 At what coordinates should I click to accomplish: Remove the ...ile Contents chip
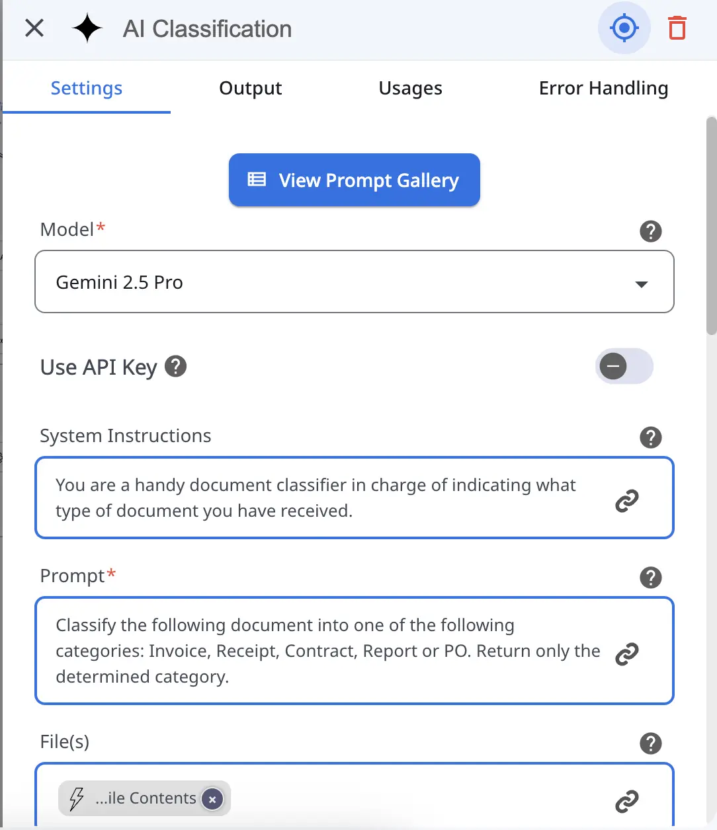point(212,799)
